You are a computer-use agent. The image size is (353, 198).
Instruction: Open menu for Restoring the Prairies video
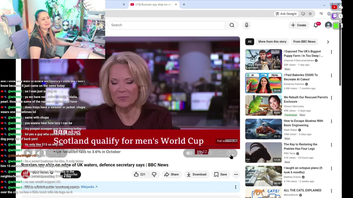[331, 145]
